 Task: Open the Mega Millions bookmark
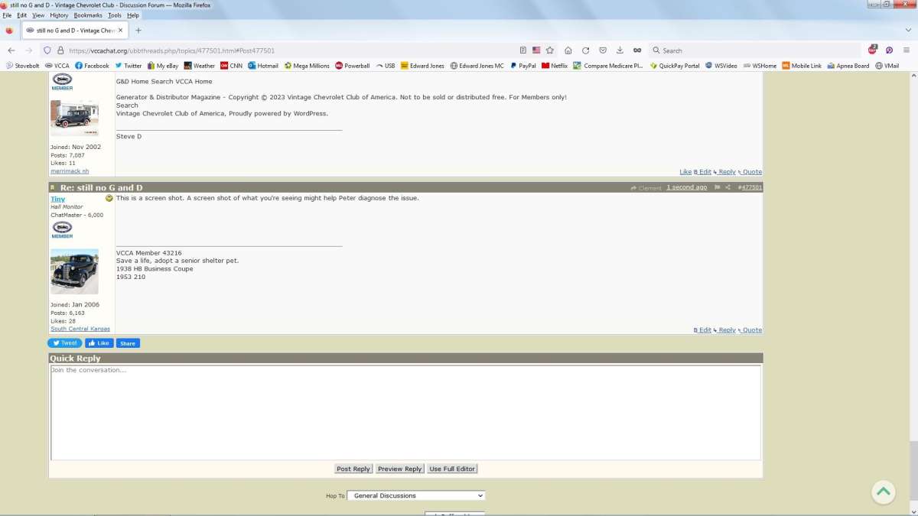(x=307, y=66)
